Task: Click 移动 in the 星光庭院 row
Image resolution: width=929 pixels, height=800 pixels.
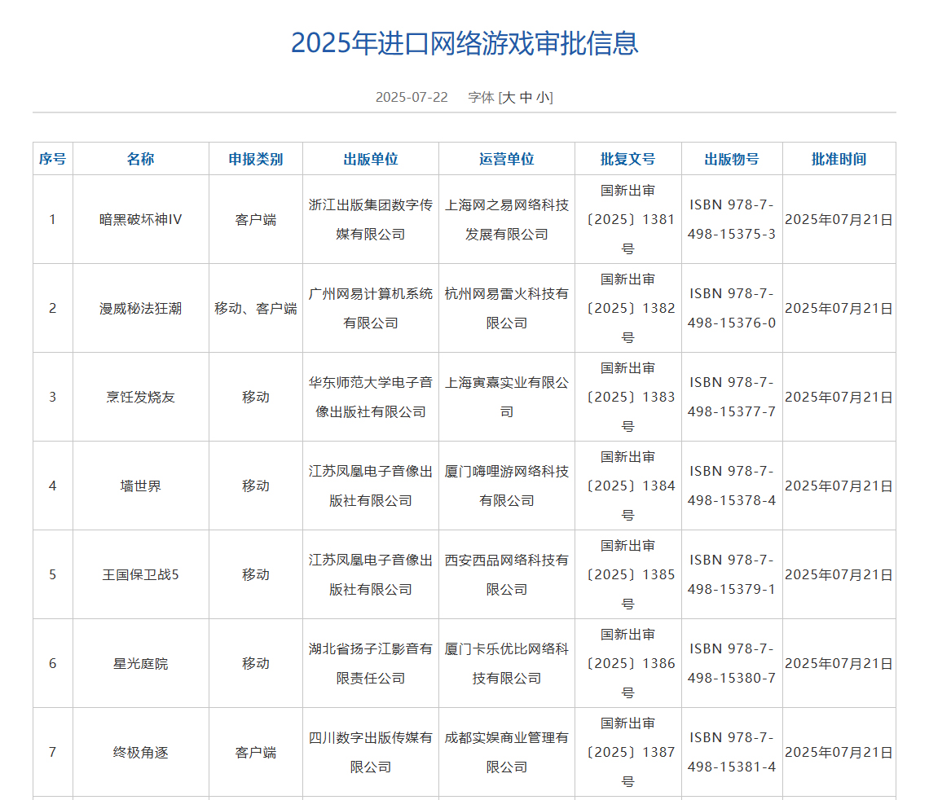Action: click(256, 664)
